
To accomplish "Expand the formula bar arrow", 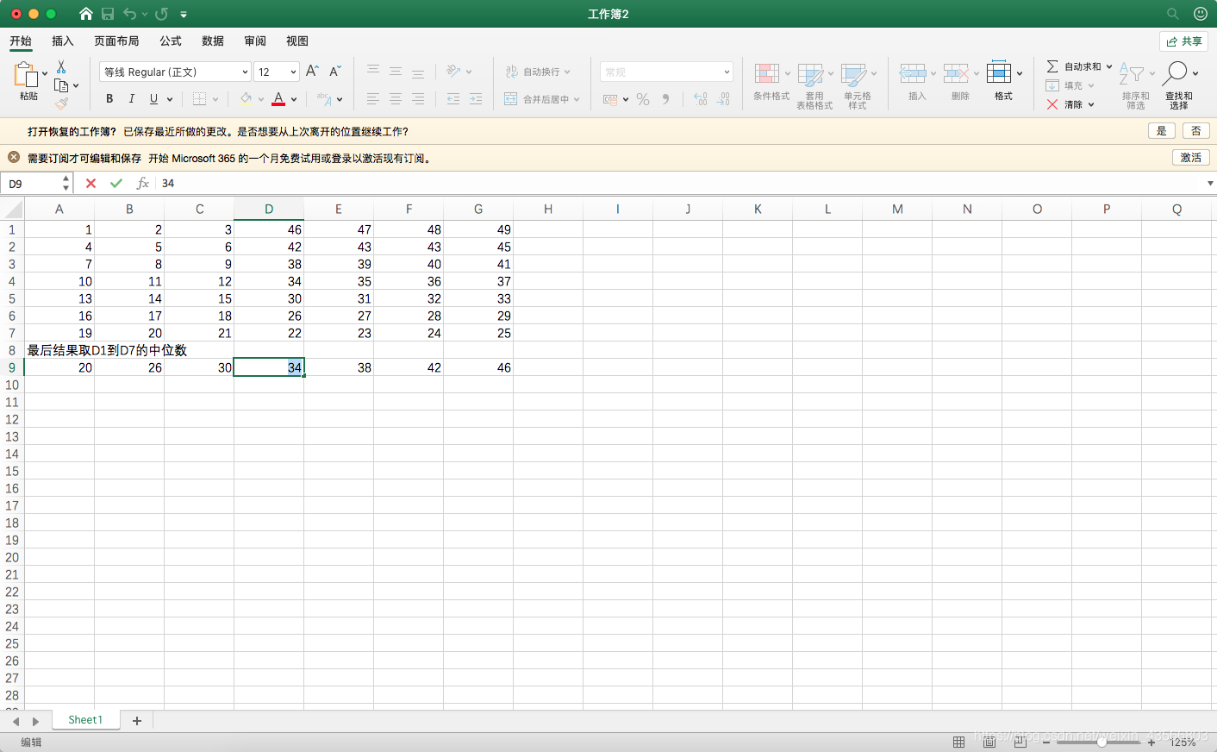I will [x=1210, y=183].
